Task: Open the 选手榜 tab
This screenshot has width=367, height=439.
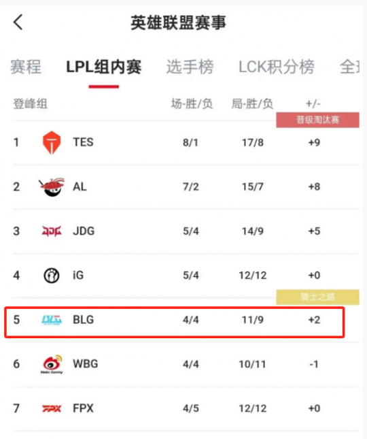Action: 190,67
